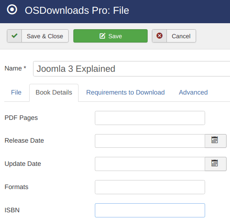Select the Book Details tab
This screenshot has height=220, width=230.
coord(54,92)
